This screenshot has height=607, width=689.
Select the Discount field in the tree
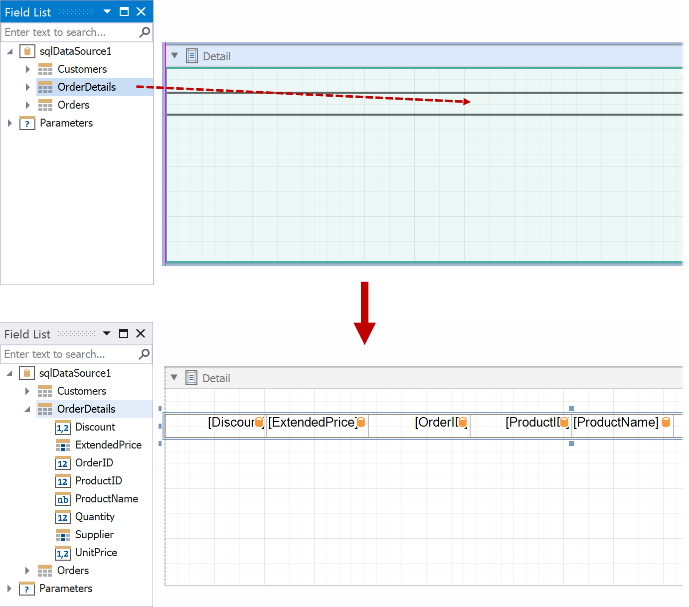pyautogui.click(x=95, y=427)
